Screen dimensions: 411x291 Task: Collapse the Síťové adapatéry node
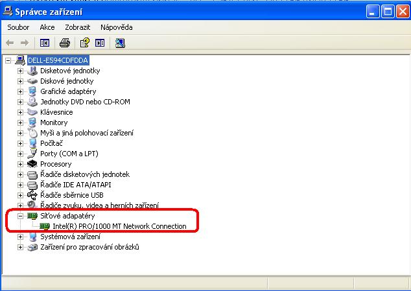(20, 216)
